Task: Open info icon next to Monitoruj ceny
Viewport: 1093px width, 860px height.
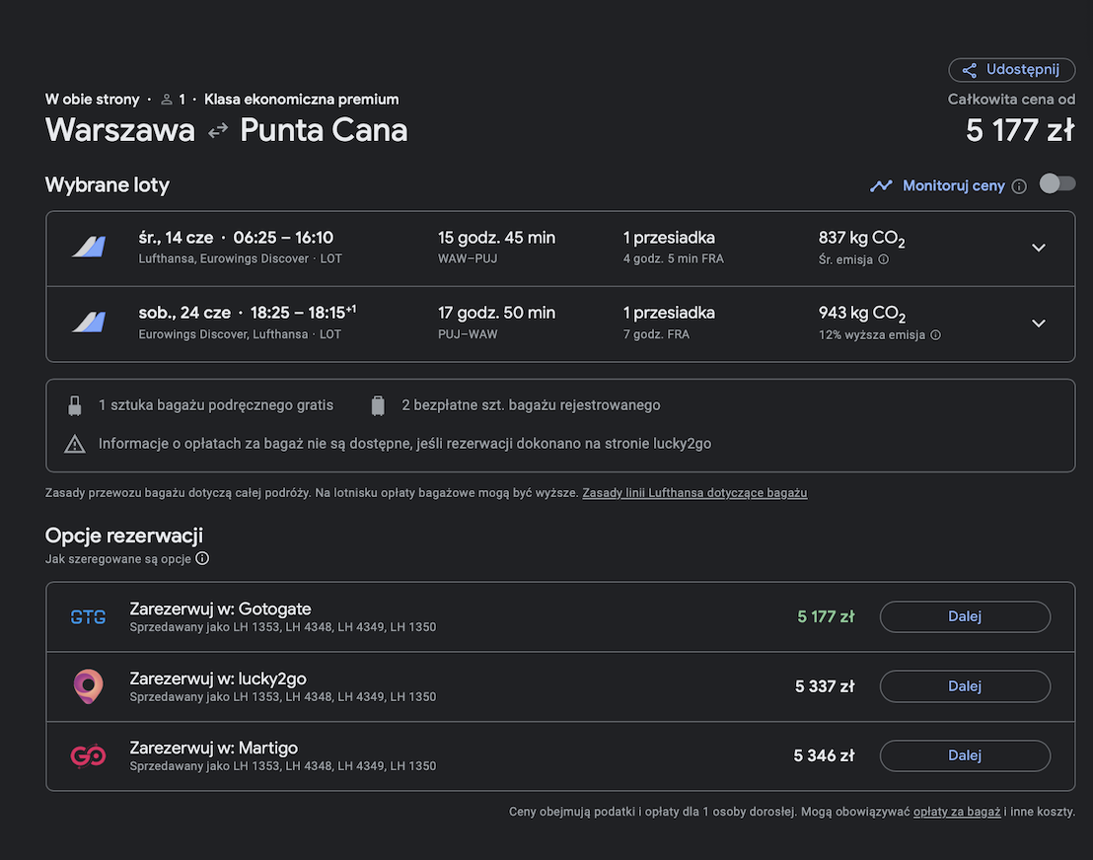Action: pyautogui.click(x=1019, y=186)
